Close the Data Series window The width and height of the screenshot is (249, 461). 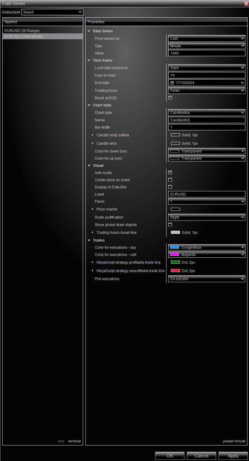click(246, 3)
